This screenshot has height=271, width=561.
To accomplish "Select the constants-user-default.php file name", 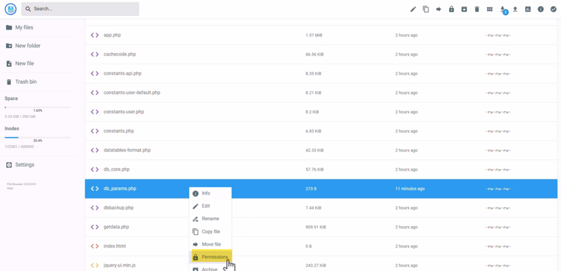I will pyautogui.click(x=131, y=93).
